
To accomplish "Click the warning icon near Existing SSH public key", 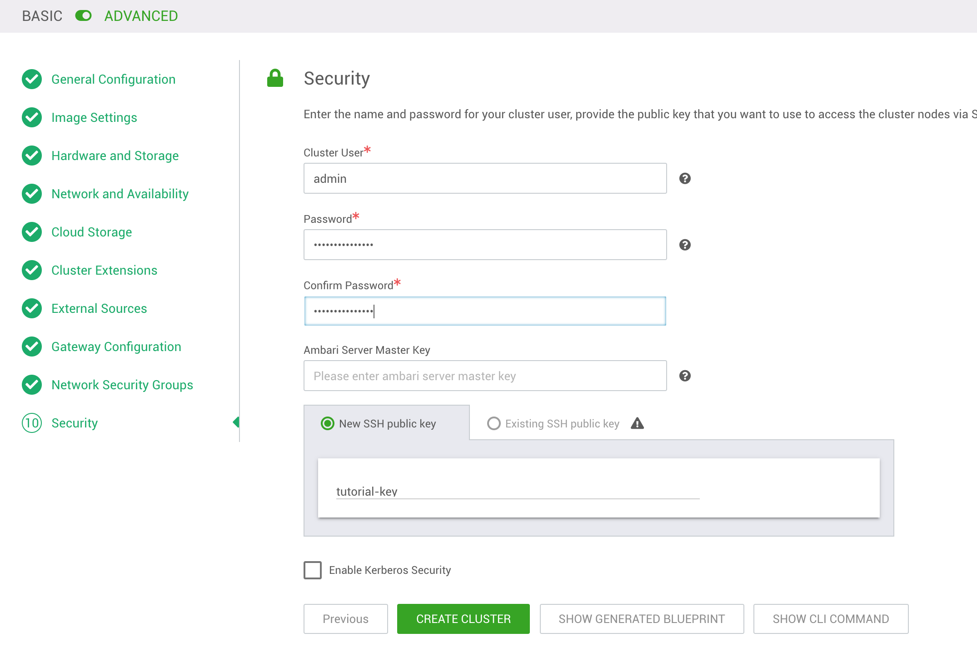I will pos(638,423).
